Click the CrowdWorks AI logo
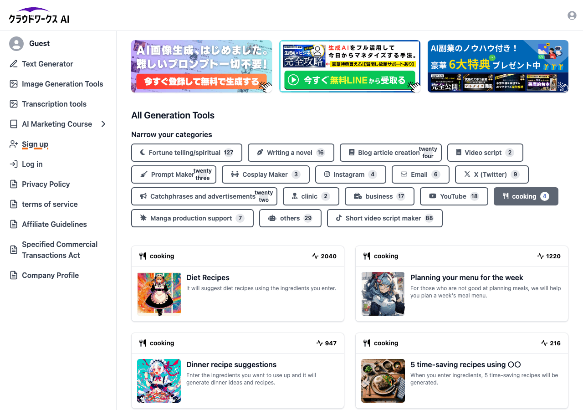Image resolution: width=583 pixels, height=410 pixels. pos(39,15)
